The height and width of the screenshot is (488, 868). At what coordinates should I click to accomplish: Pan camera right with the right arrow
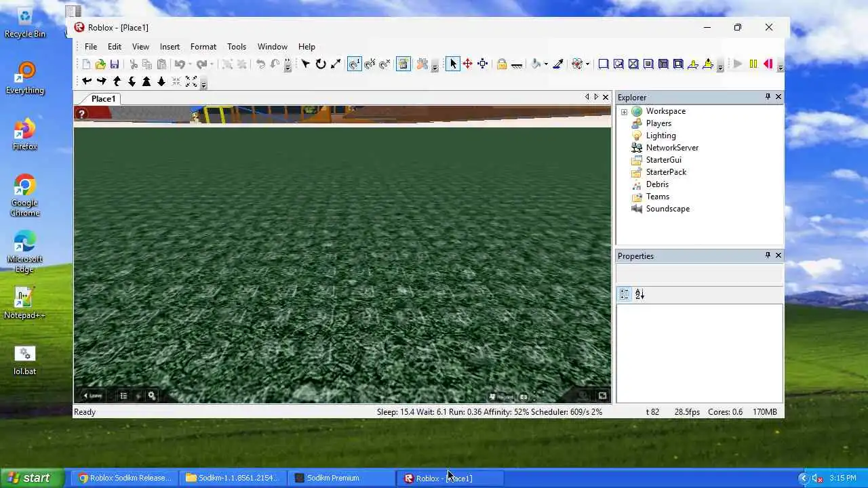pos(102,81)
